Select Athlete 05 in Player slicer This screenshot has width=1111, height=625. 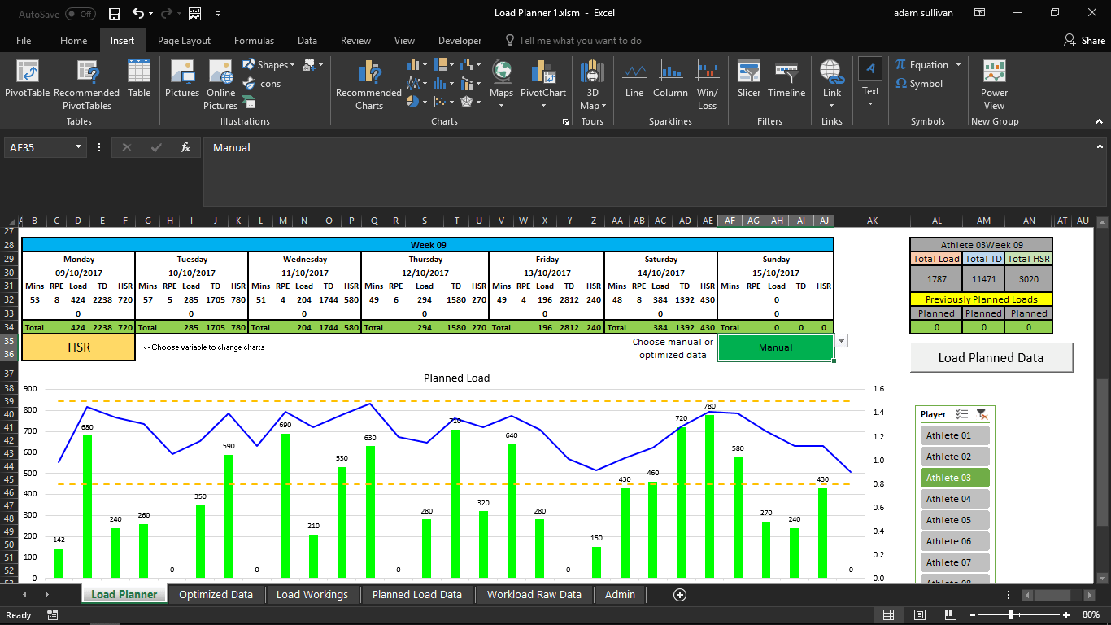coord(955,520)
